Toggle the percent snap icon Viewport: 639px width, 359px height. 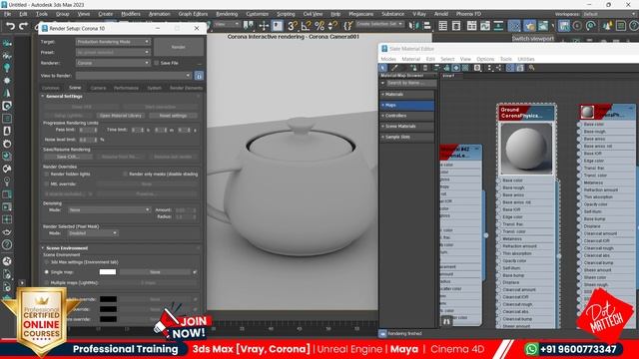tap(319, 26)
